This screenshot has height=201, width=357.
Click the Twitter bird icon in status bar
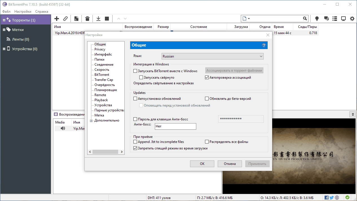tap(332, 198)
